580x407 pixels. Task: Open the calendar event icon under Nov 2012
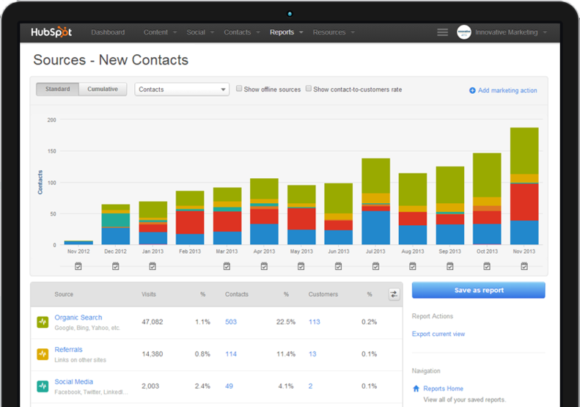pos(78,266)
